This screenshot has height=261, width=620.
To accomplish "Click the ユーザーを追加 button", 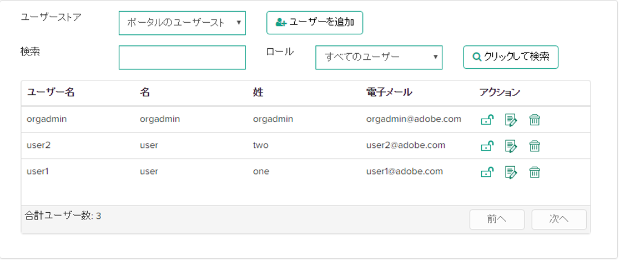I will click(x=315, y=23).
